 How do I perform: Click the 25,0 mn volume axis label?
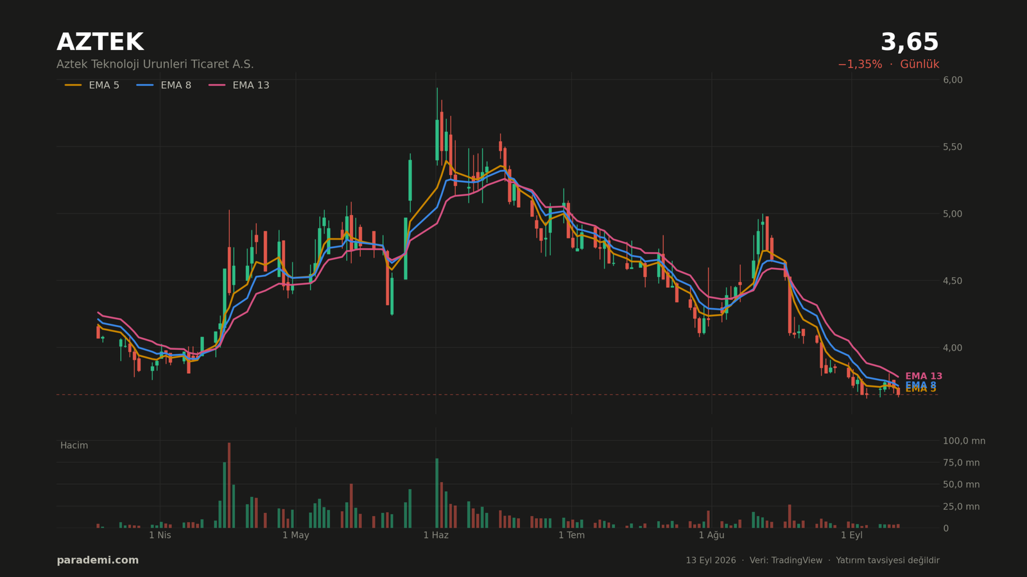962,506
